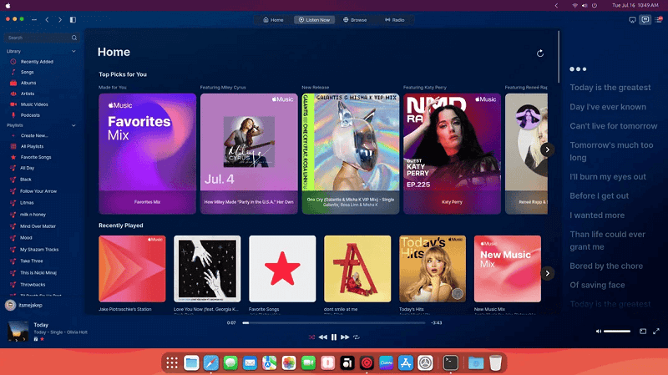
Task: Open Music Videos in Library
Action: (x=34, y=104)
